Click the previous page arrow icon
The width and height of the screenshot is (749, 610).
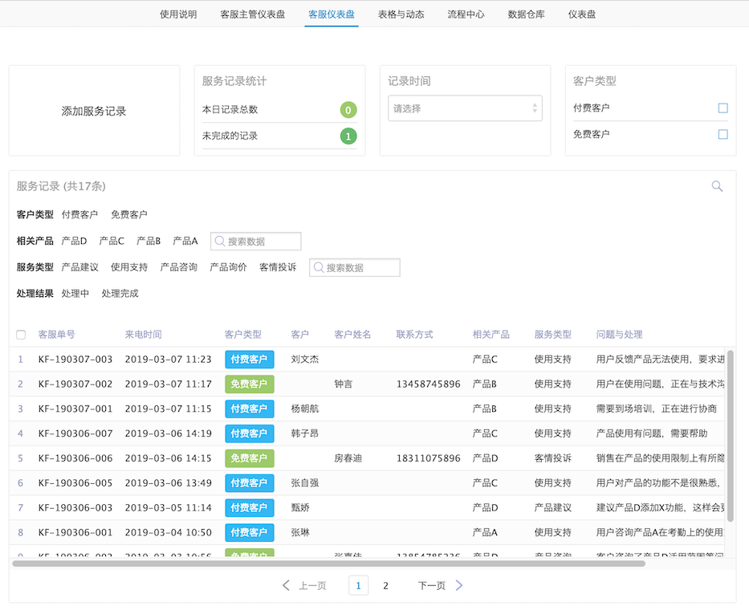[286, 585]
